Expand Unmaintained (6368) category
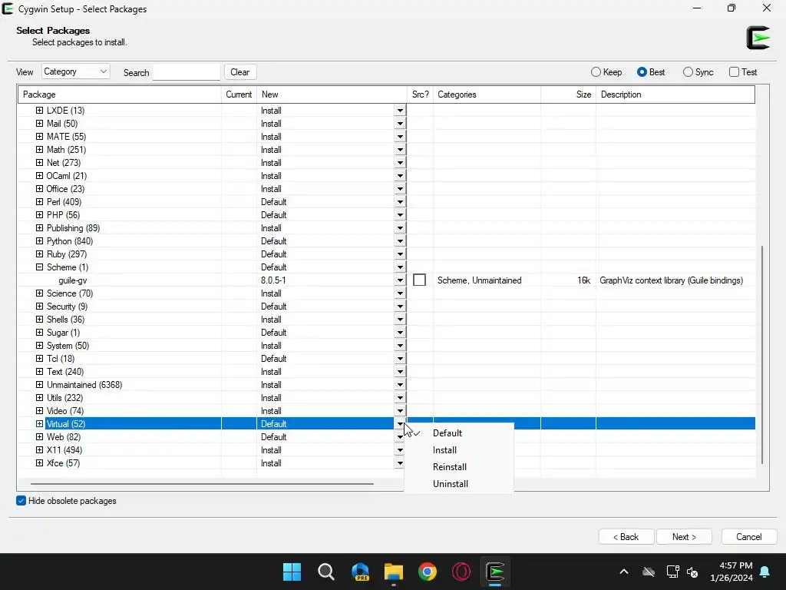Screen dimensions: 786x590 point(40,384)
